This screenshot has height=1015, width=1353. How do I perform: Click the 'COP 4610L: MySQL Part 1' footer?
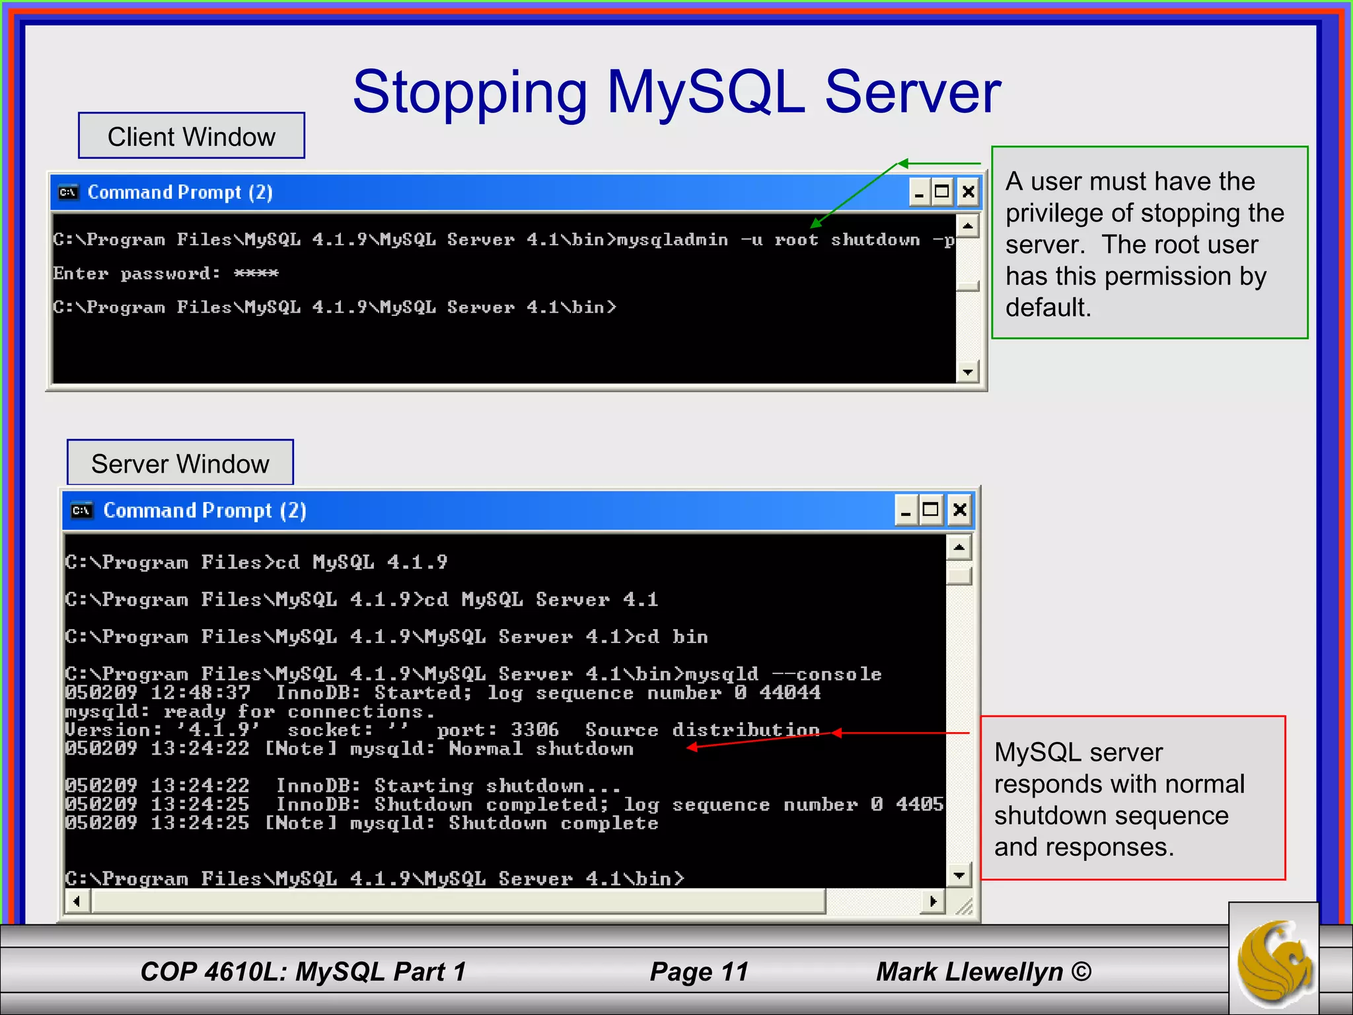(303, 971)
